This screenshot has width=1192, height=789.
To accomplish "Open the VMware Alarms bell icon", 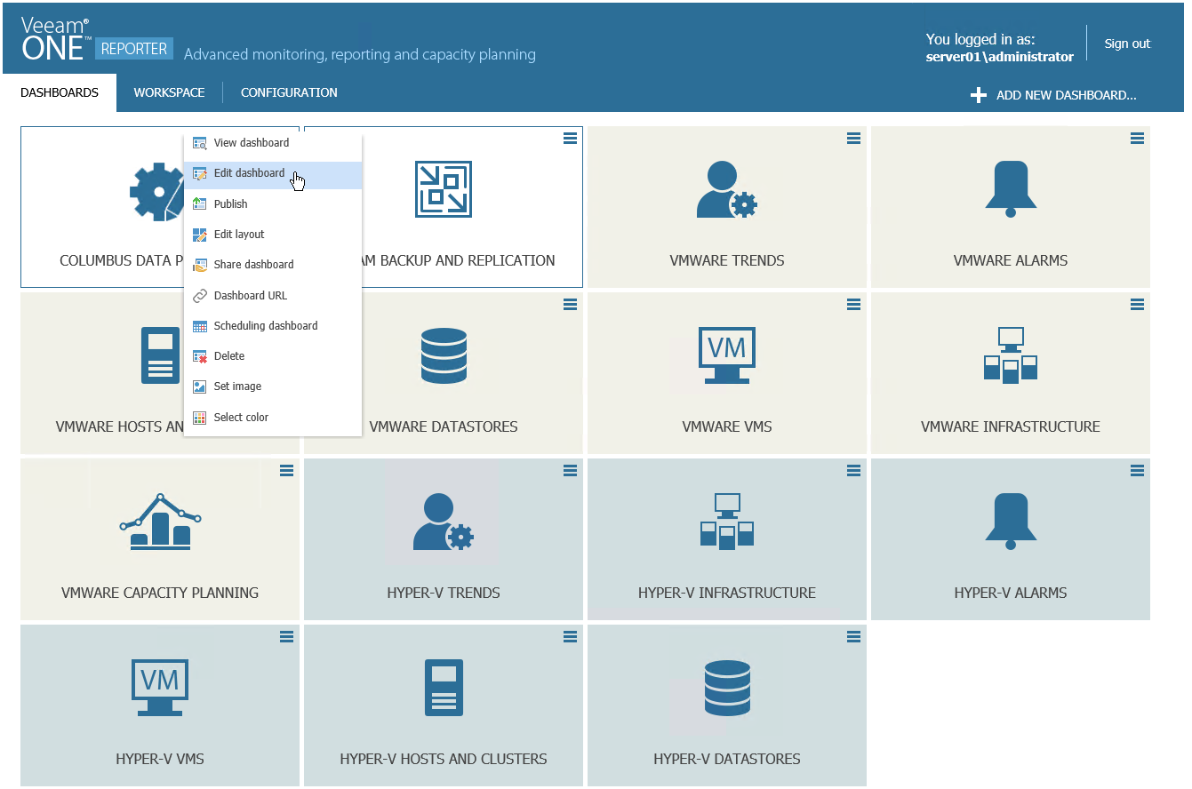I will click(x=1011, y=191).
